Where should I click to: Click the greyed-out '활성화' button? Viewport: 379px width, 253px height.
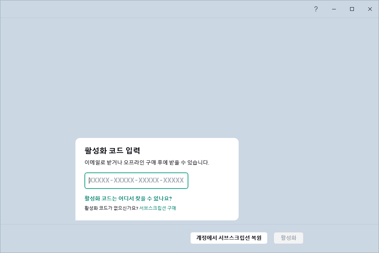pyautogui.click(x=288, y=238)
